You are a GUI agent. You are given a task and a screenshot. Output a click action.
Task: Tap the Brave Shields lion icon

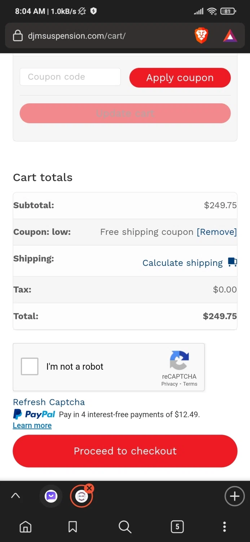click(x=201, y=36)
